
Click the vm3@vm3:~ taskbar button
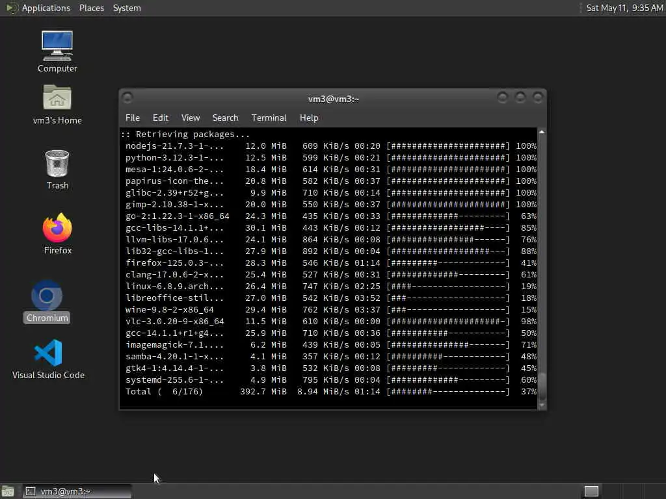[x=77, y=491]
